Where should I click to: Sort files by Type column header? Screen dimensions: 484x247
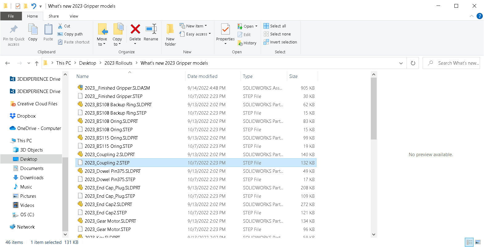tap(264, 76)
